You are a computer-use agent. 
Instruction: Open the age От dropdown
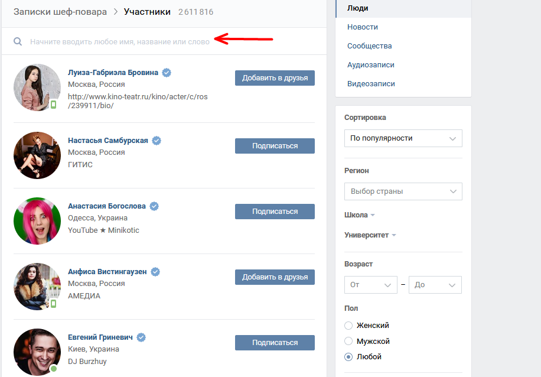point(370,285)
